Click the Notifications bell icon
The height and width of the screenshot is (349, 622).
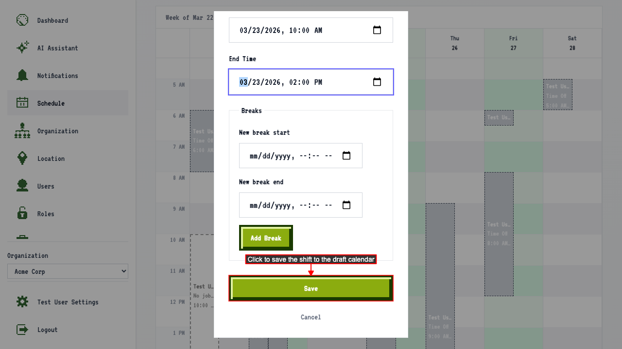(x=22, y=75)
